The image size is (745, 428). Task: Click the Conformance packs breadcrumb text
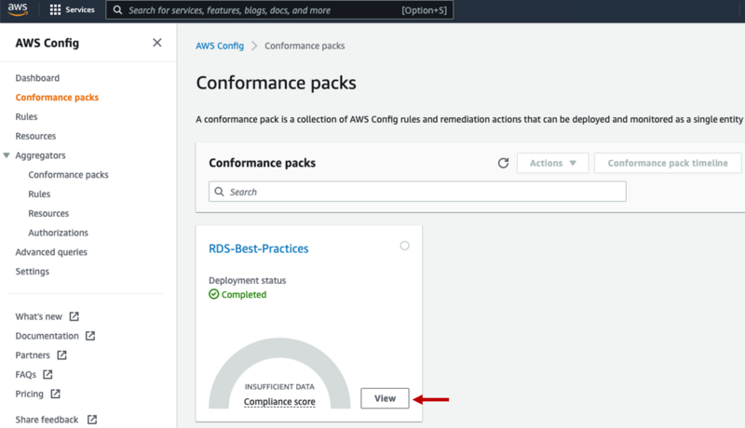tap(305, 46)
